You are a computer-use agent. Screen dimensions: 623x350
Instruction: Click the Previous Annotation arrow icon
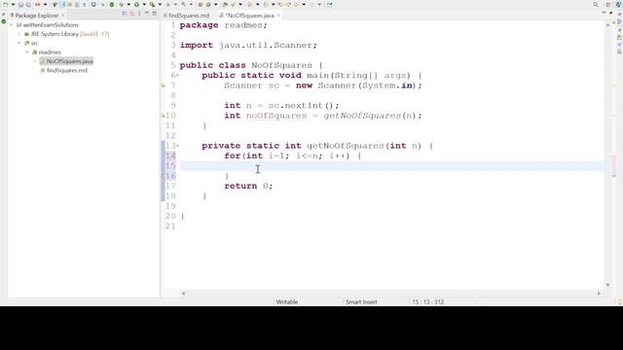click(265, 5)
